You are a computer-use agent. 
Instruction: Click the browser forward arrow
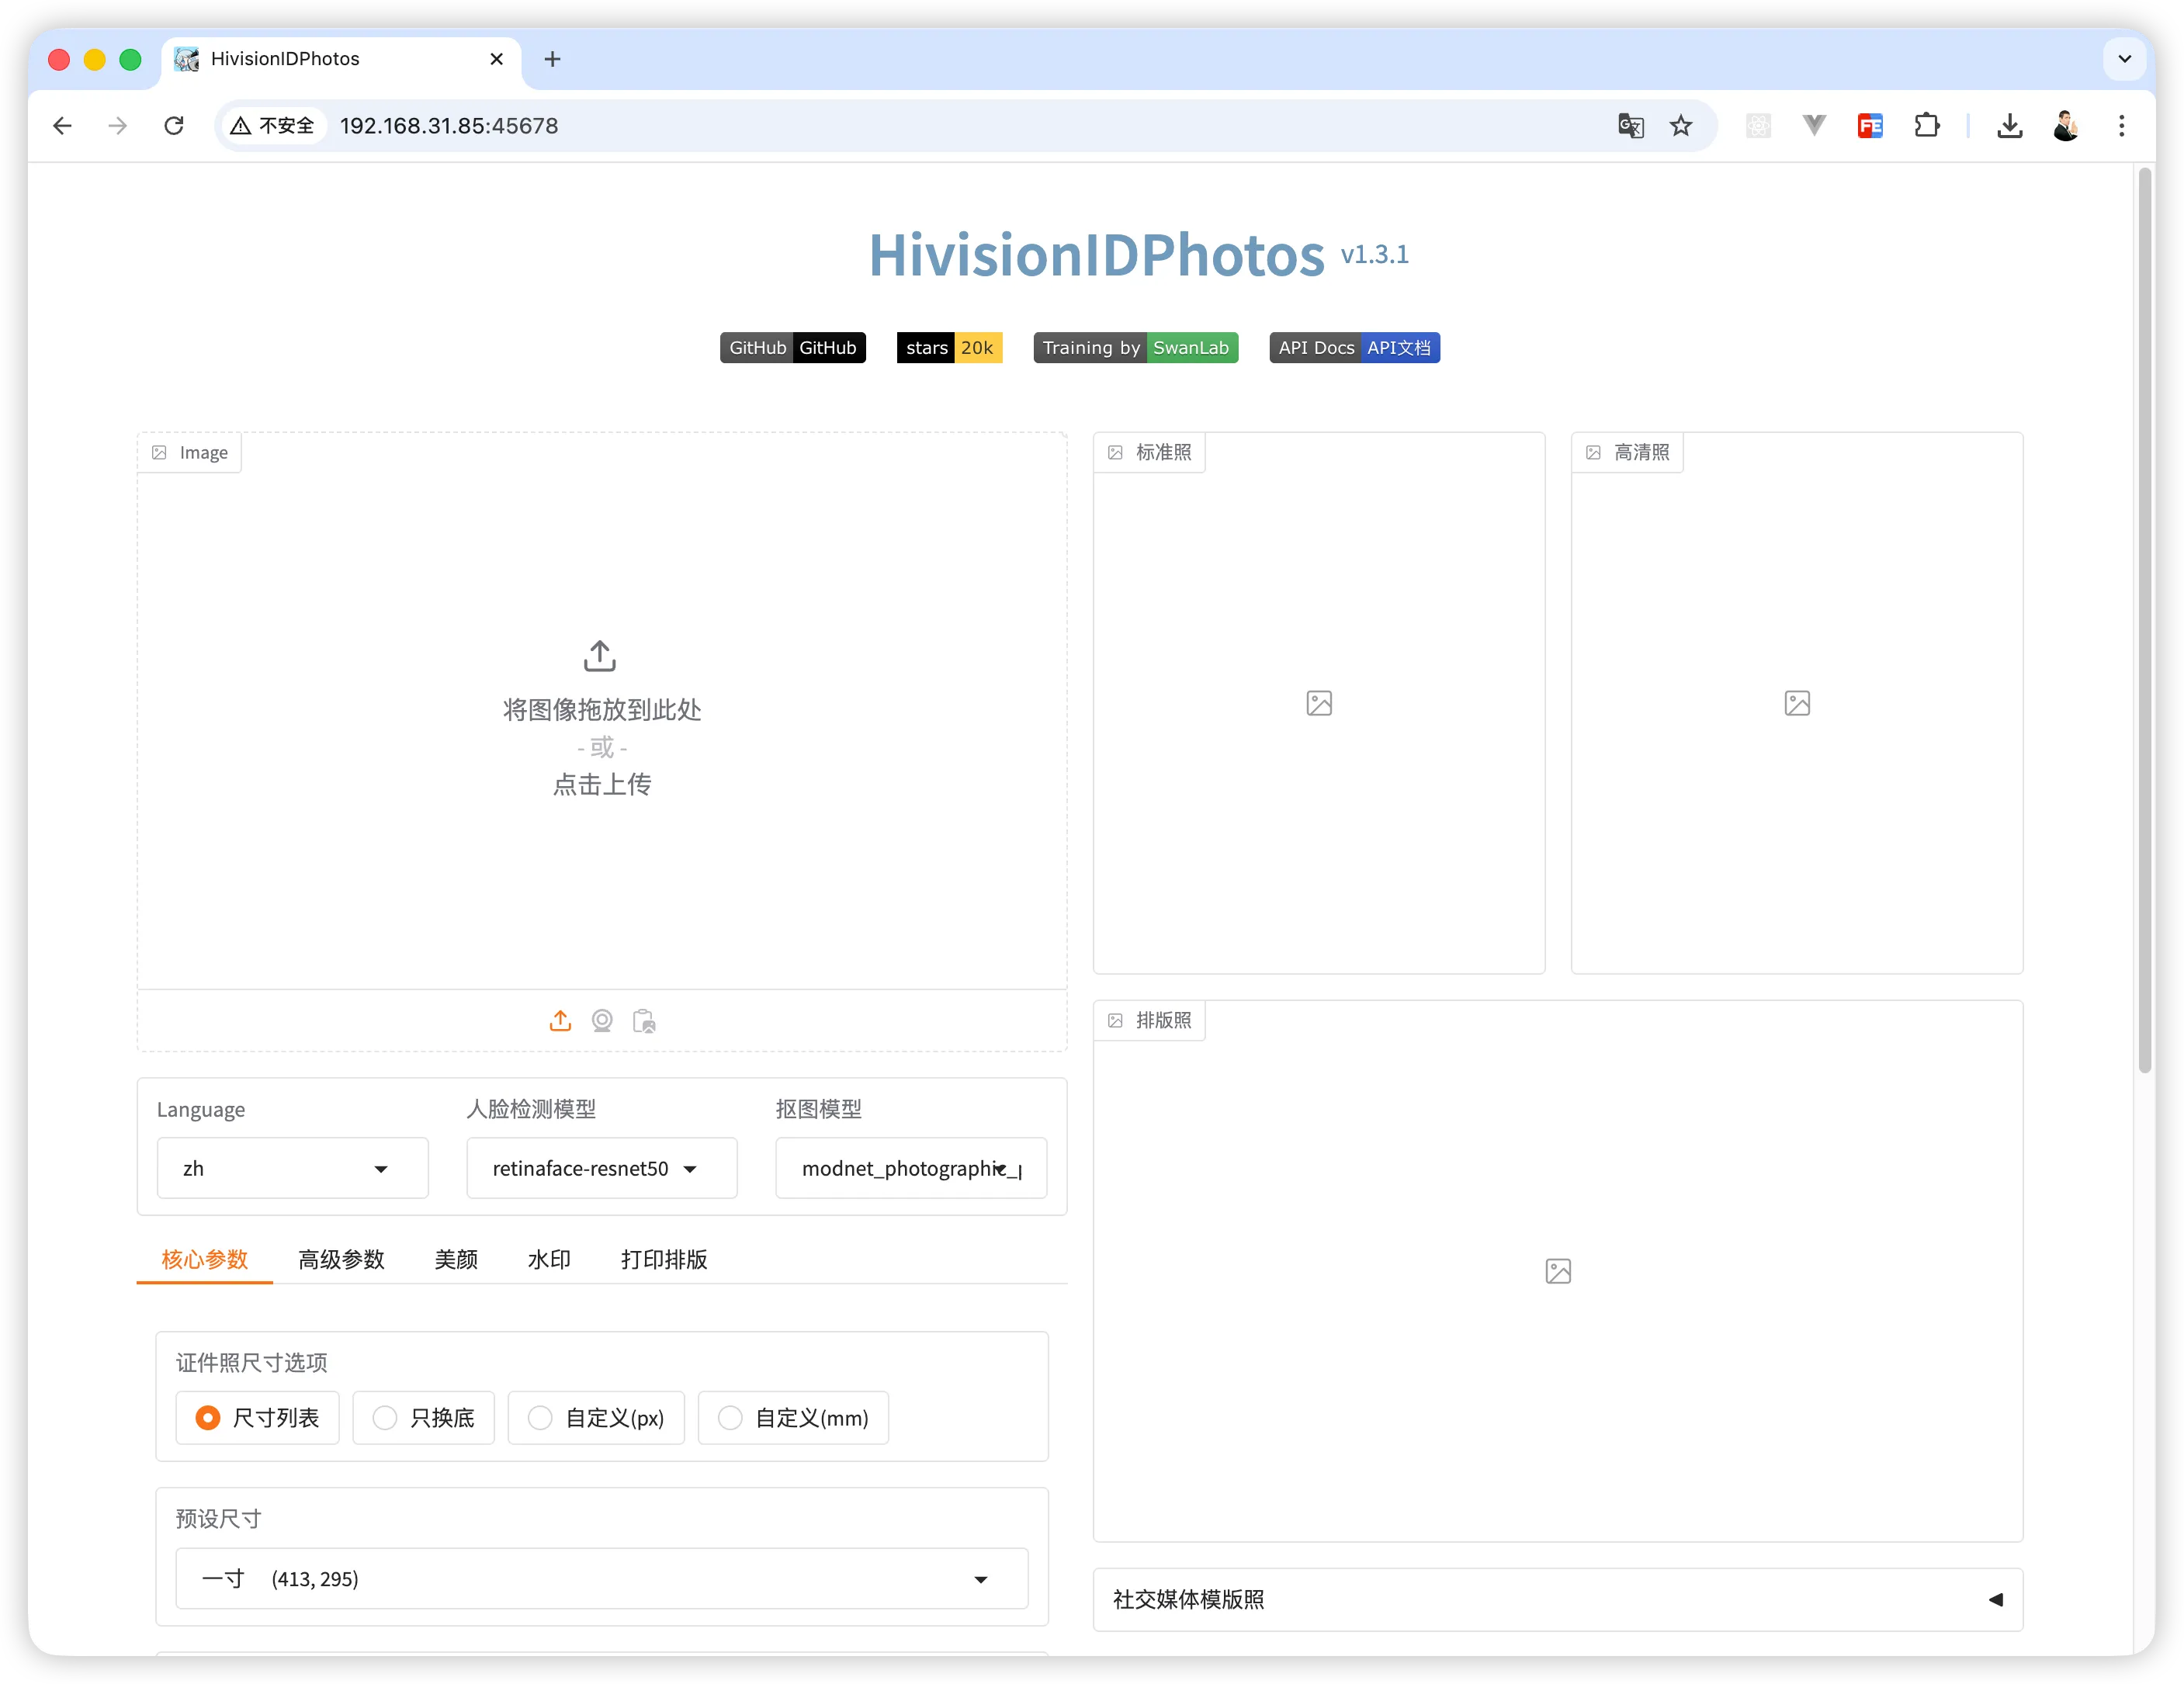click(x=118, y=126)
